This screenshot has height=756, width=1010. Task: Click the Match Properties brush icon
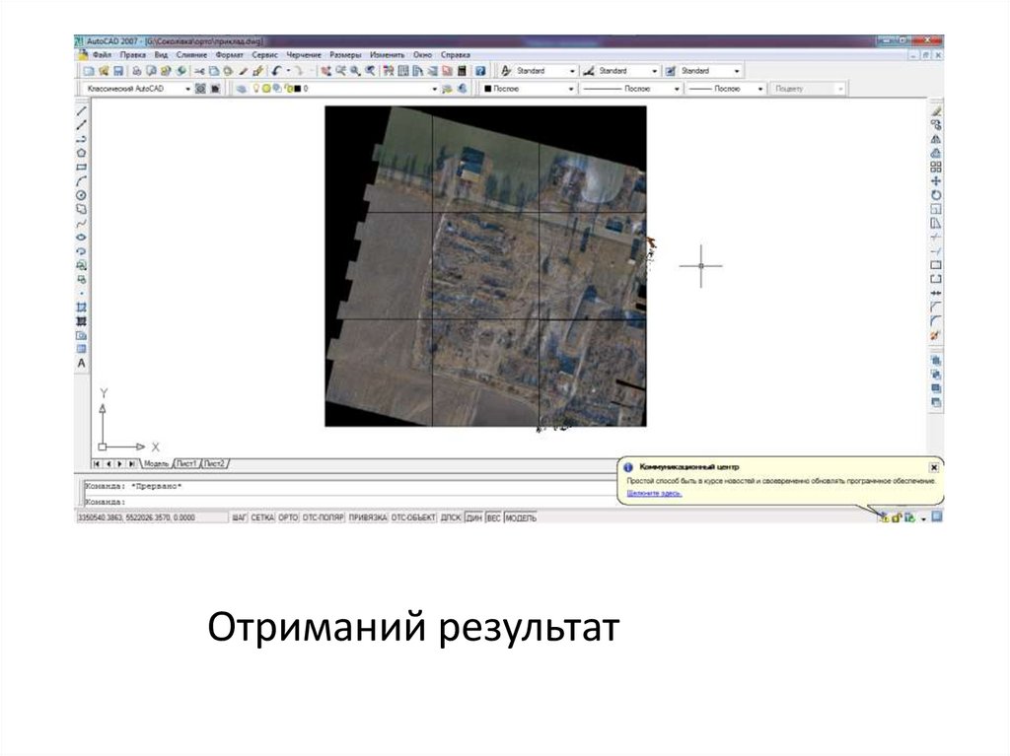[x=243, y=71]
